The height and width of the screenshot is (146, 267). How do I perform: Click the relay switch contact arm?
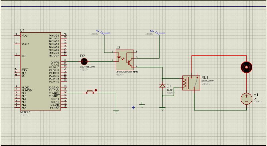[196, 83]
